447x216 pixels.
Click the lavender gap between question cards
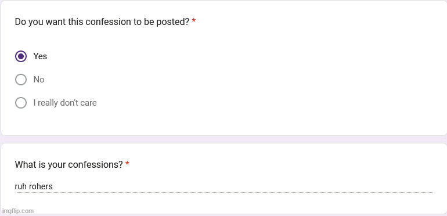click(223, 139)
